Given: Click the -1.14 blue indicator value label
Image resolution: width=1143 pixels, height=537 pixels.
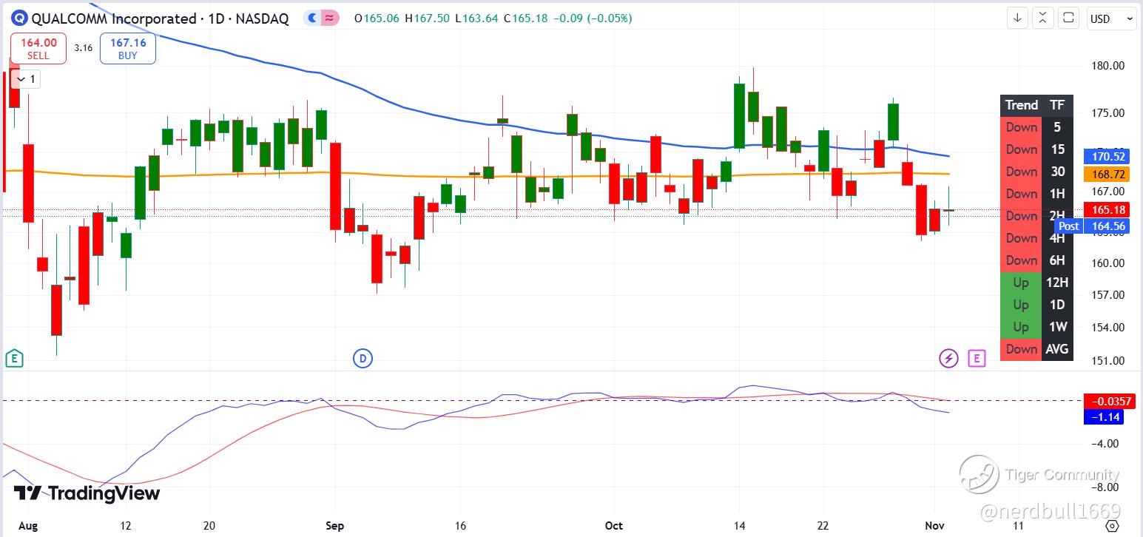Looking at the screenshot, I should tap(1104, 417).
